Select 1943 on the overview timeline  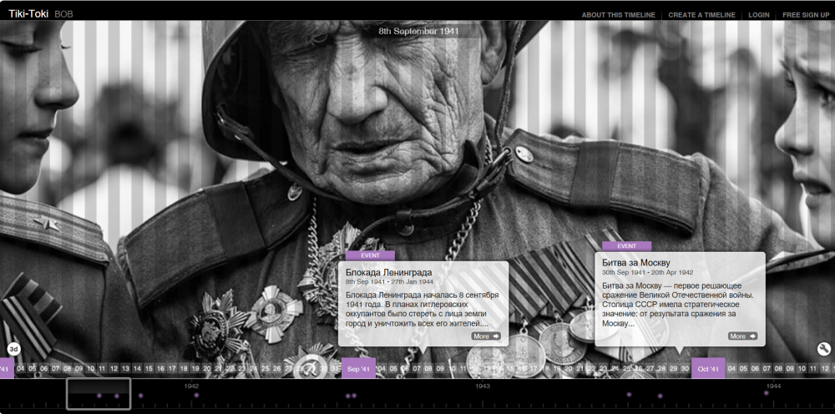point(483,386)
